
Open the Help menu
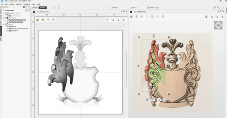coord(39,4)
